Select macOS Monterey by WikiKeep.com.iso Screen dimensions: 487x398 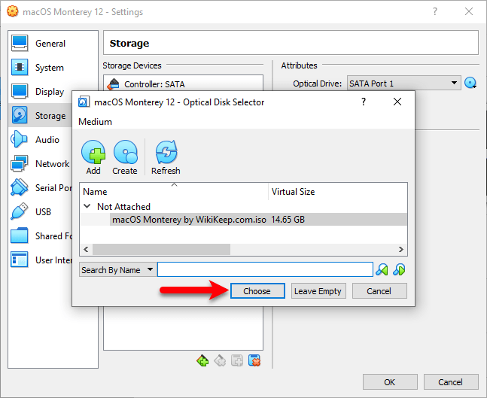tap(189, 220)
